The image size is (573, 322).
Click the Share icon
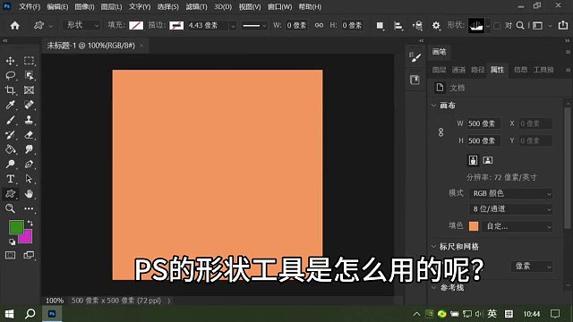pos(563,25)
